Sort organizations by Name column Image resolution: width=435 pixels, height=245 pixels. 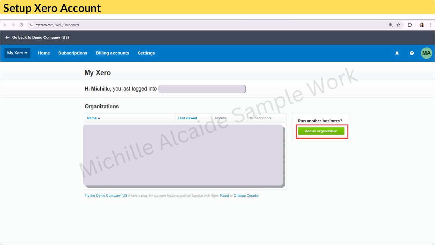click(93, 118)
